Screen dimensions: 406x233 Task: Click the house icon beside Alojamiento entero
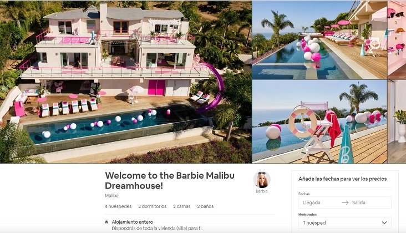[x=106, y=222]
